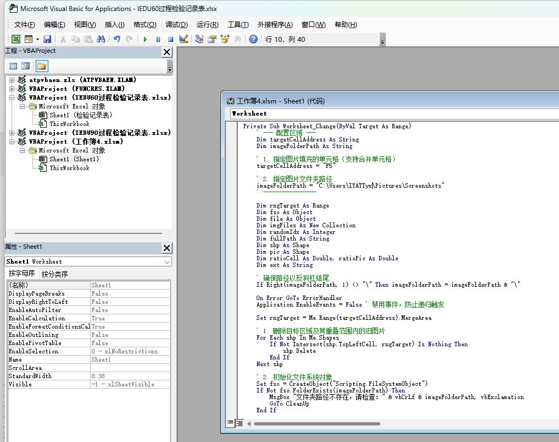Run the macro with the green play icon
Image resolution: width=559 pixels, height=442 pixels.
pos(145,39)
